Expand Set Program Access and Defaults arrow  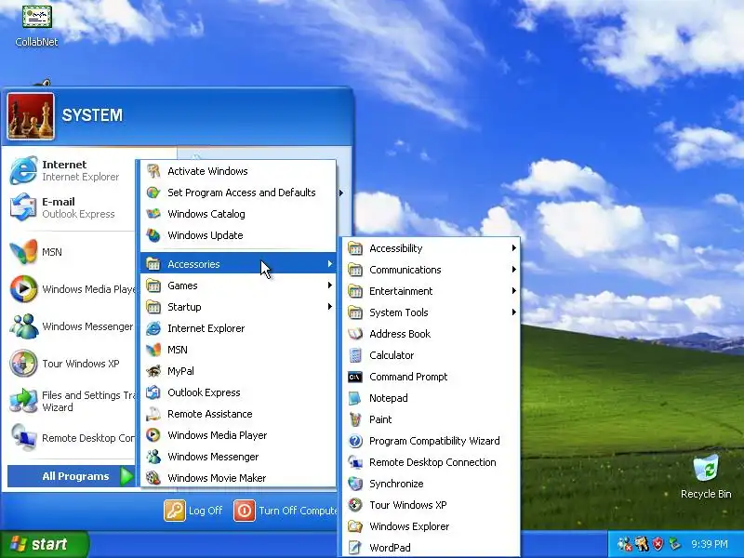click(x=340, y=193)
